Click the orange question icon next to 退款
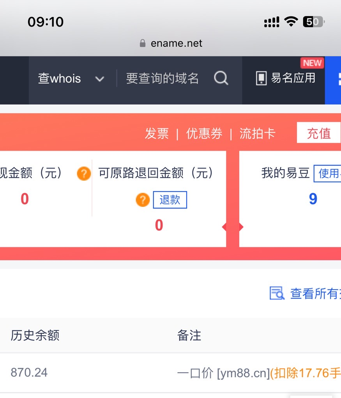 pos(143,200)
